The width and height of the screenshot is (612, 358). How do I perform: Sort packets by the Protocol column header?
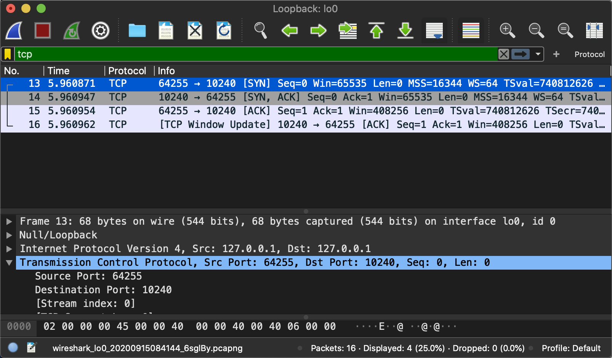point(127,71)
